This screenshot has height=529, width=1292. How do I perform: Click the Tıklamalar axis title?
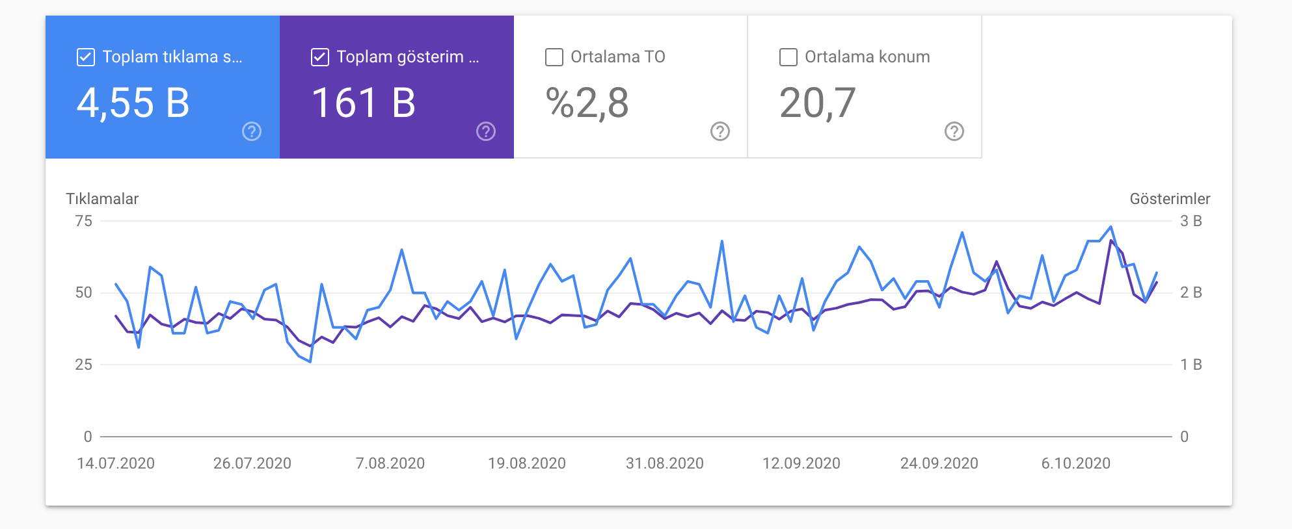pos(102,199)
